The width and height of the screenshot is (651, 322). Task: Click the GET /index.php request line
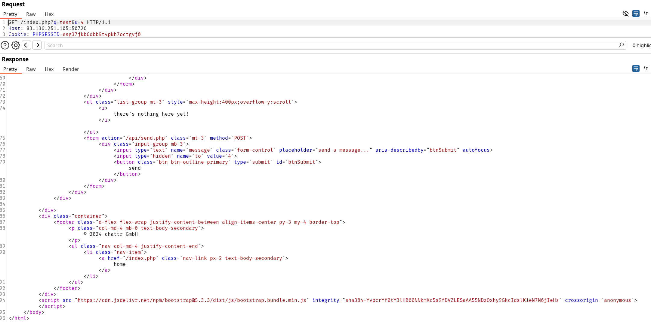point(60,22)
